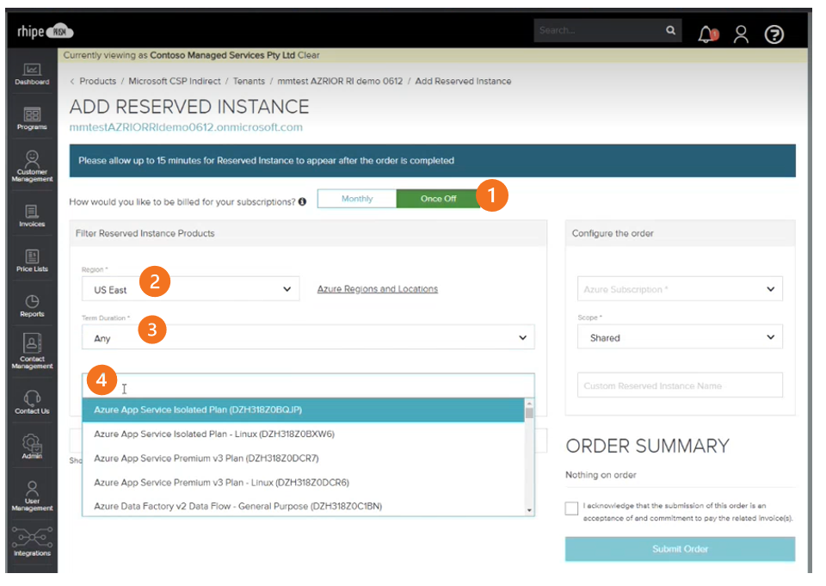Viewport: 826px width, 586px height.
Task: Go to Products breadcrumb
Action: coord(97,81)
